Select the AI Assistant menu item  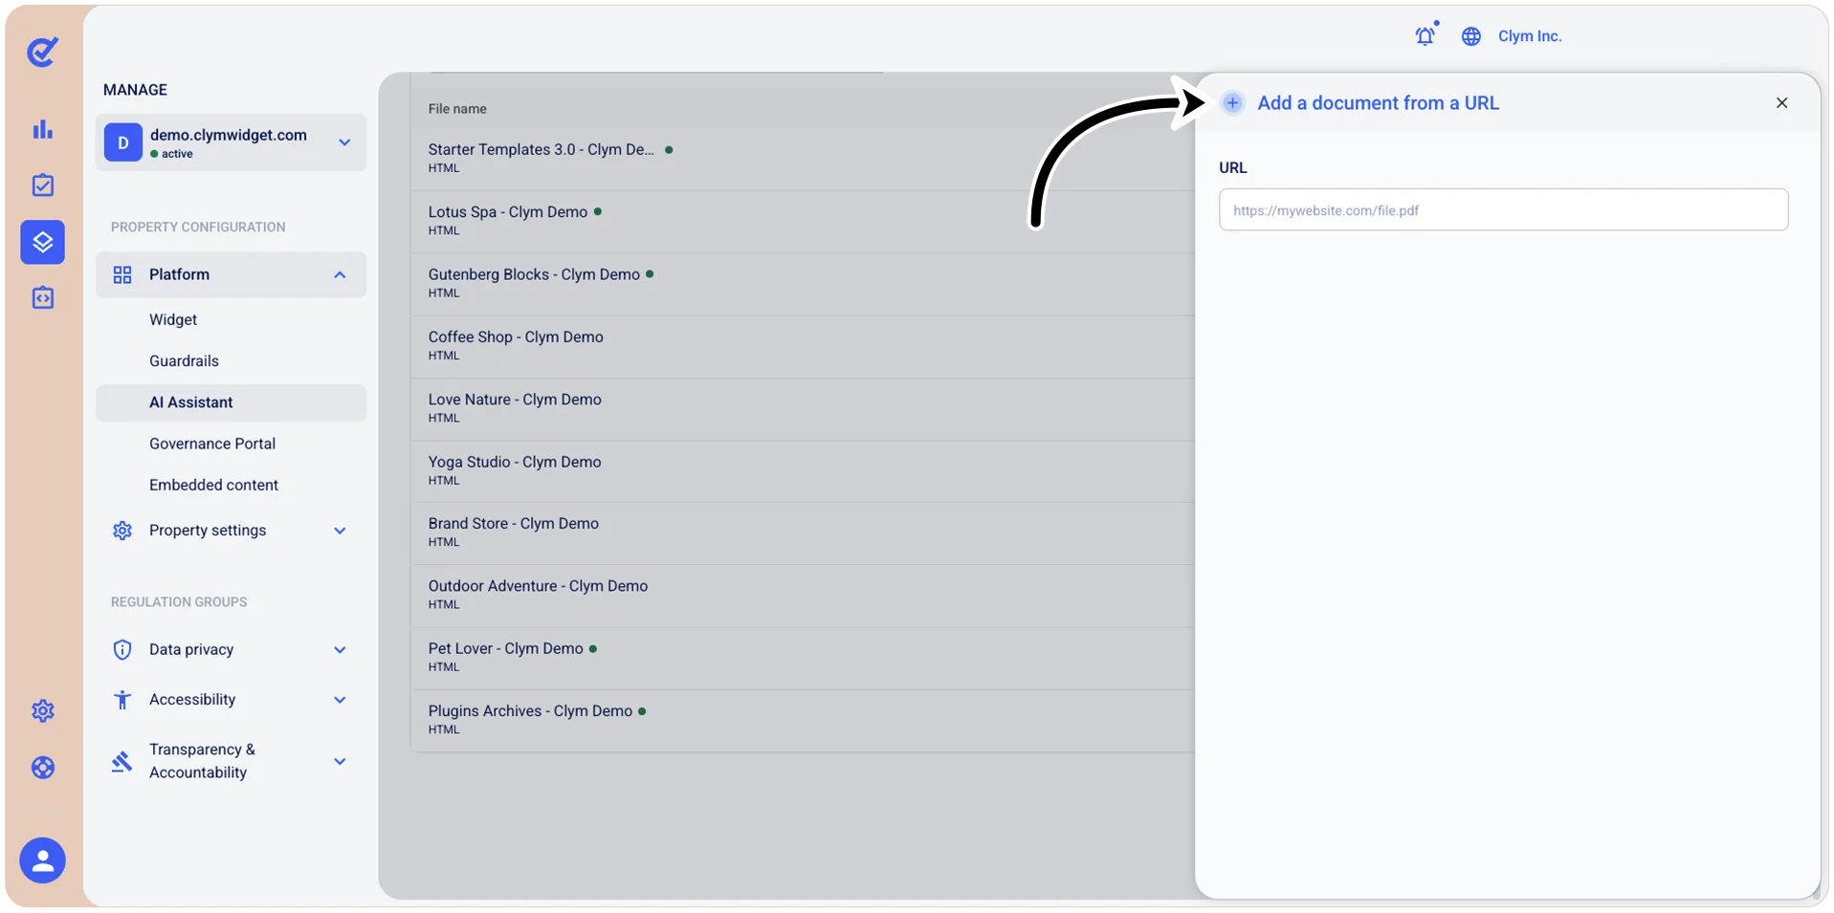231,402
